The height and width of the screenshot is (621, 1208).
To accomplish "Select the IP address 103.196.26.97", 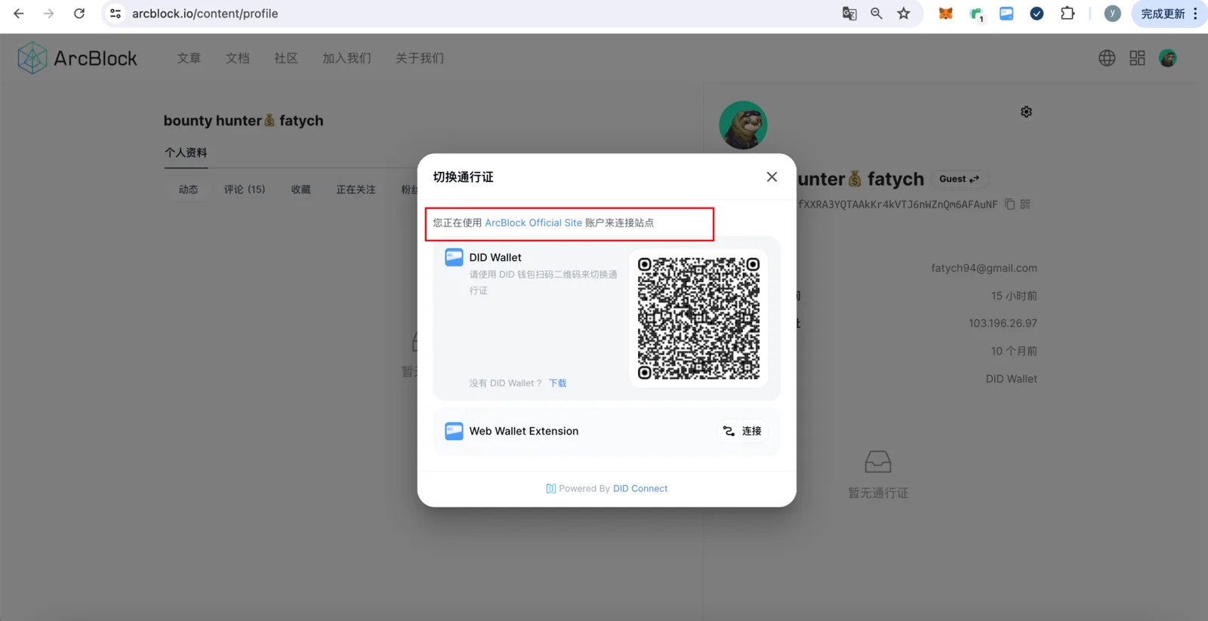I will [1003, 323].
